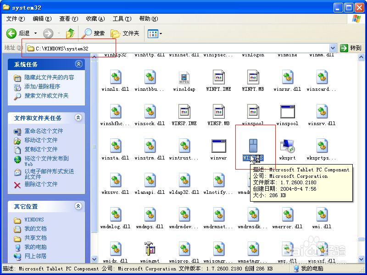Screen dimensions: 367x275
Task: Open the 查看(V) menu
Action: coord(68,19)
